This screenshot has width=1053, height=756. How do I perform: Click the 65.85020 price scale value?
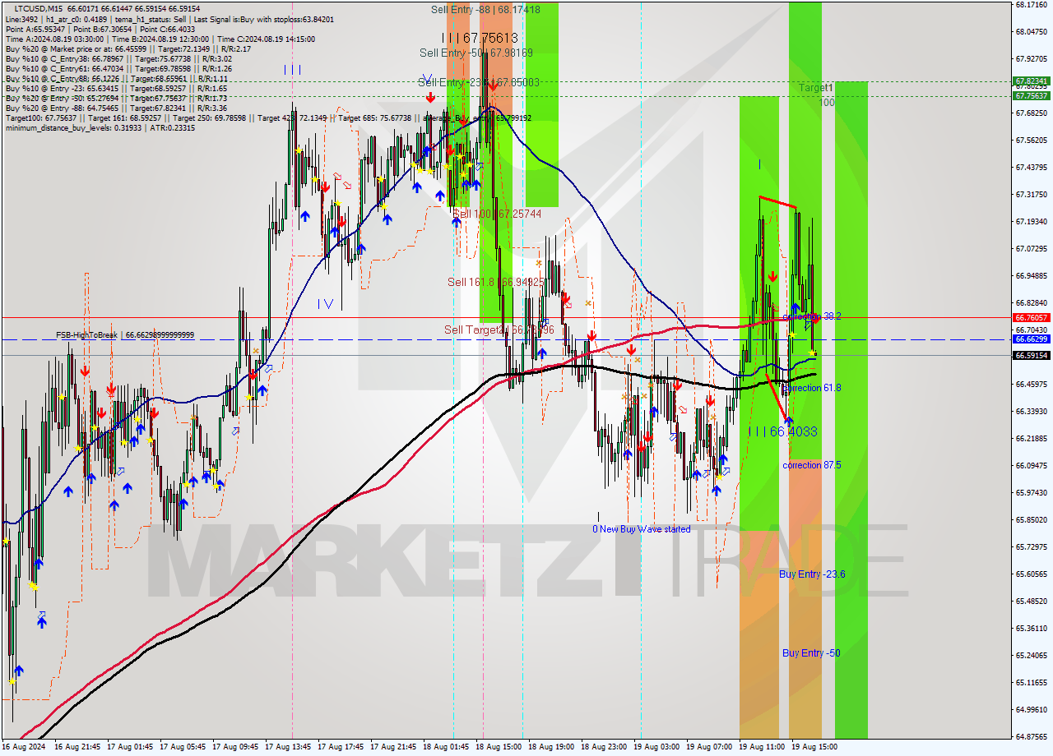pos(1031,519)
